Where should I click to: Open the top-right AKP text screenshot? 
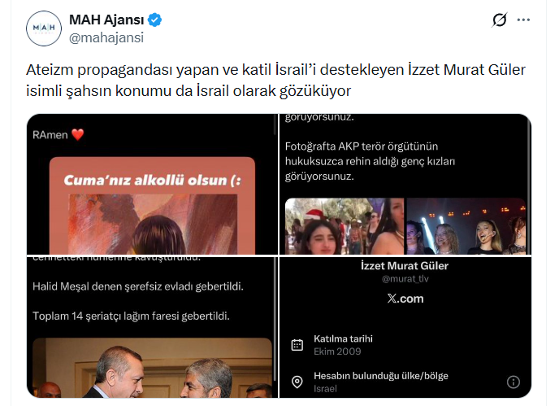(x=405, y=184)
